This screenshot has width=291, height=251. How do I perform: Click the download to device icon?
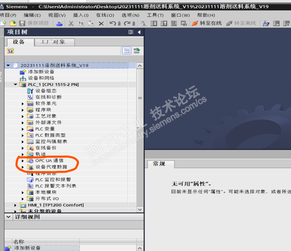154,23
